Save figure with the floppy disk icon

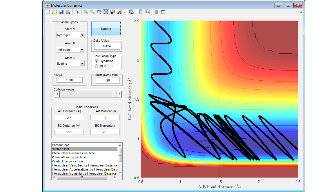point(61,12)
